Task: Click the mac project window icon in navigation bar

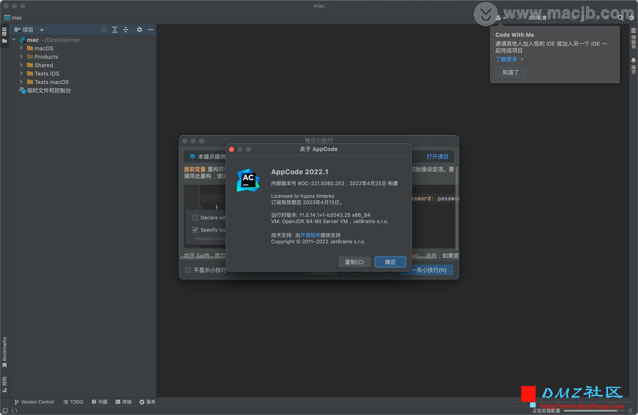Action: [x=7, y=18]
